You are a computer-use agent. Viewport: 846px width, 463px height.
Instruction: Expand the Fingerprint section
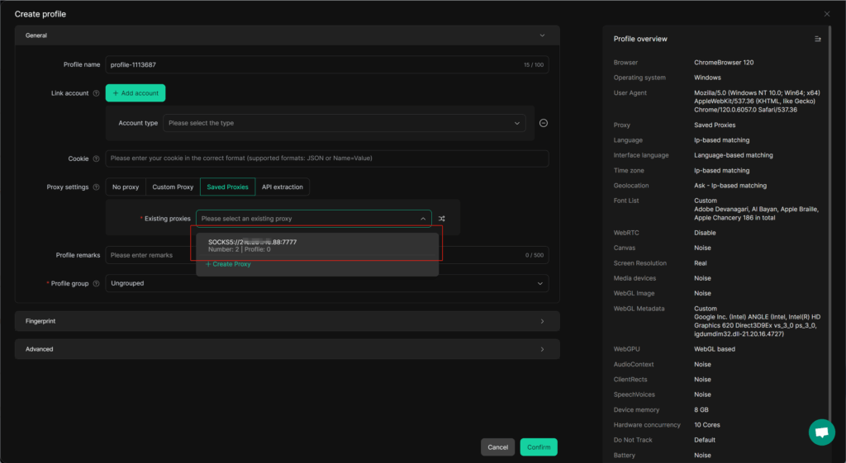(287, 321)
